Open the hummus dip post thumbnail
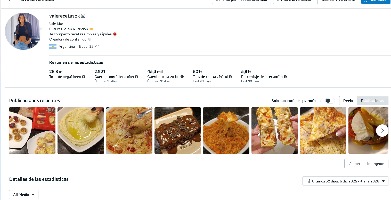 81,131
